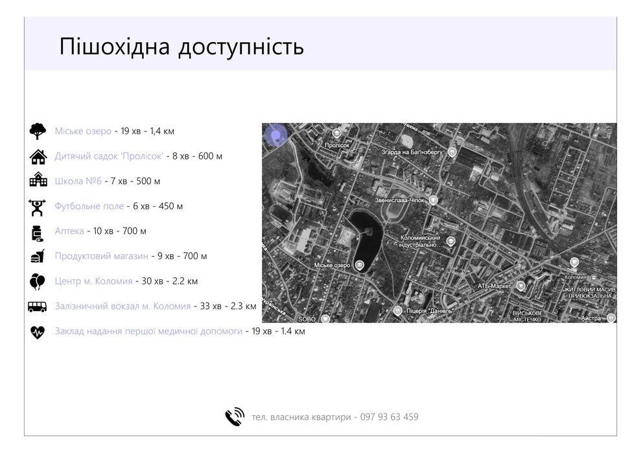Screen dimensions: 641x453
Task: Click the text '10 хв - 700 м'
Action: [120, 231]
